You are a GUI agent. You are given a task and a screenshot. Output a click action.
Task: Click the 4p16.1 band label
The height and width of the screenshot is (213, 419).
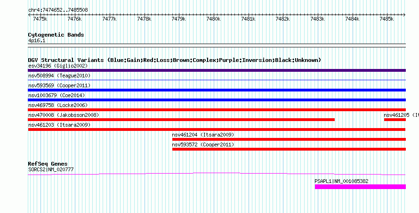tap(37, 40)
